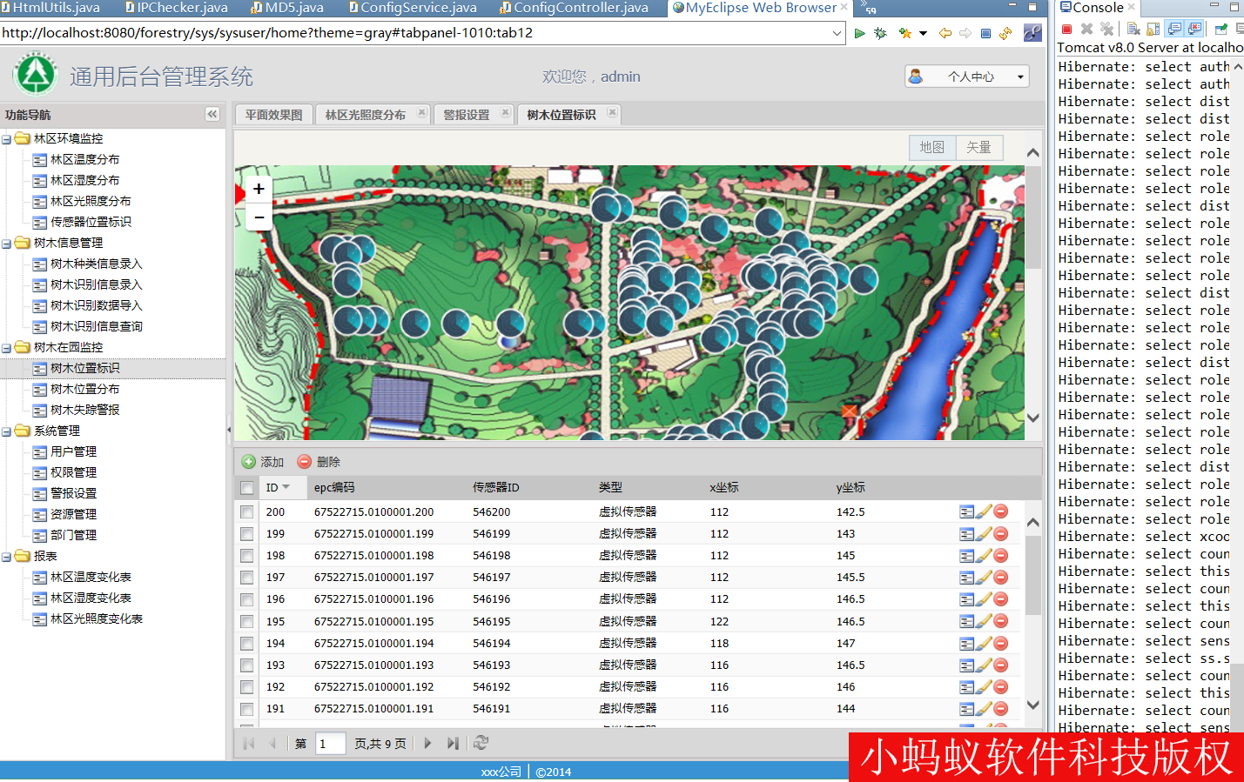Image resolution: width=1244 pixels, height=782 pixels.
Task: Toggle the select-all header checkbox
Action: click(247, 488)
